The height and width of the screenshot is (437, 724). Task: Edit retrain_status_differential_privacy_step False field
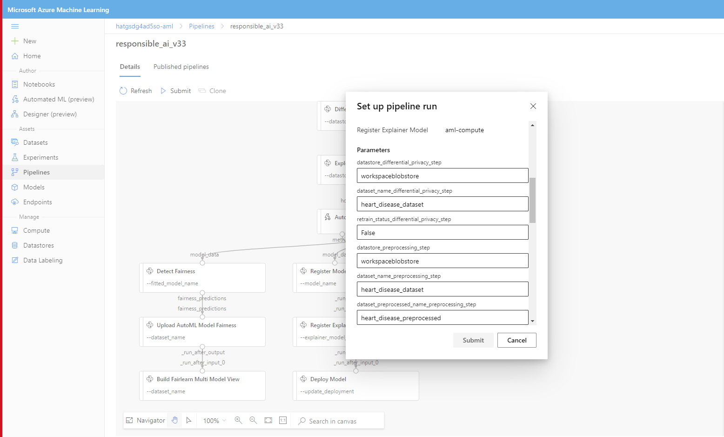tap(442, 232)
